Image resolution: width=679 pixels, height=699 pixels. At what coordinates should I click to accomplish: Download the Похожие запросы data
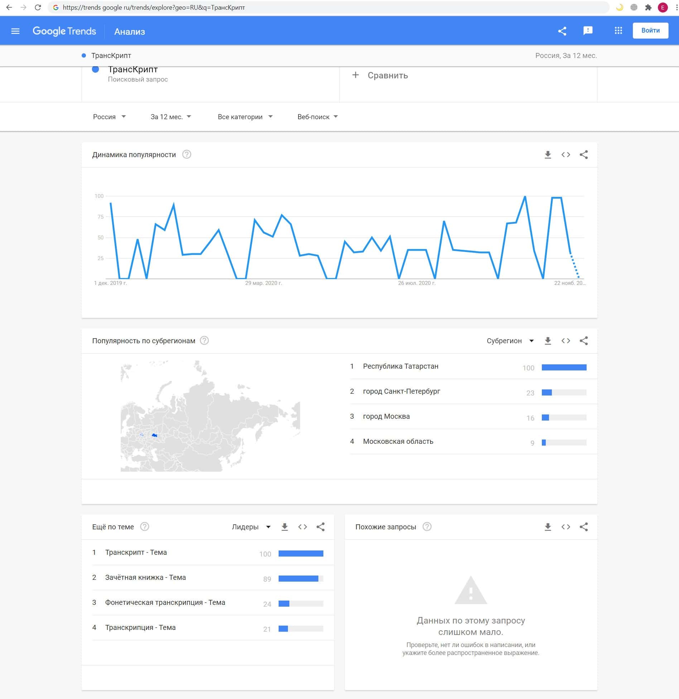click(548, 527)
